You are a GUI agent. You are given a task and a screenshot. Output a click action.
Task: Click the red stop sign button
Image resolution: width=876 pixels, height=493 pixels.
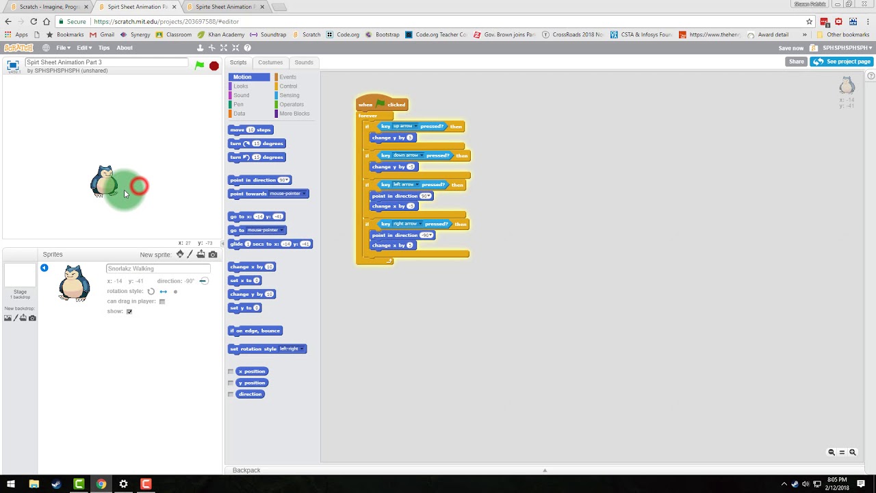(x=214, y=66)
